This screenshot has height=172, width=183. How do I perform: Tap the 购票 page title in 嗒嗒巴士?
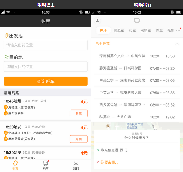coord(46,21)
